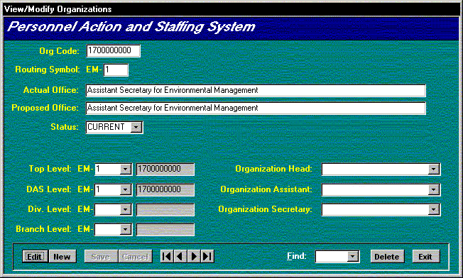This screenshot has height=278, width=463.
Task: Click the Routing Symbol label
Action: 48,69
